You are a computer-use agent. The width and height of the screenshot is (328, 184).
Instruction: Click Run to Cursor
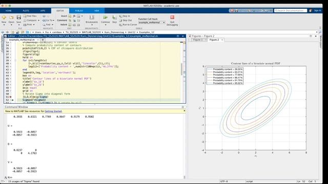click(x=128, y=25)
